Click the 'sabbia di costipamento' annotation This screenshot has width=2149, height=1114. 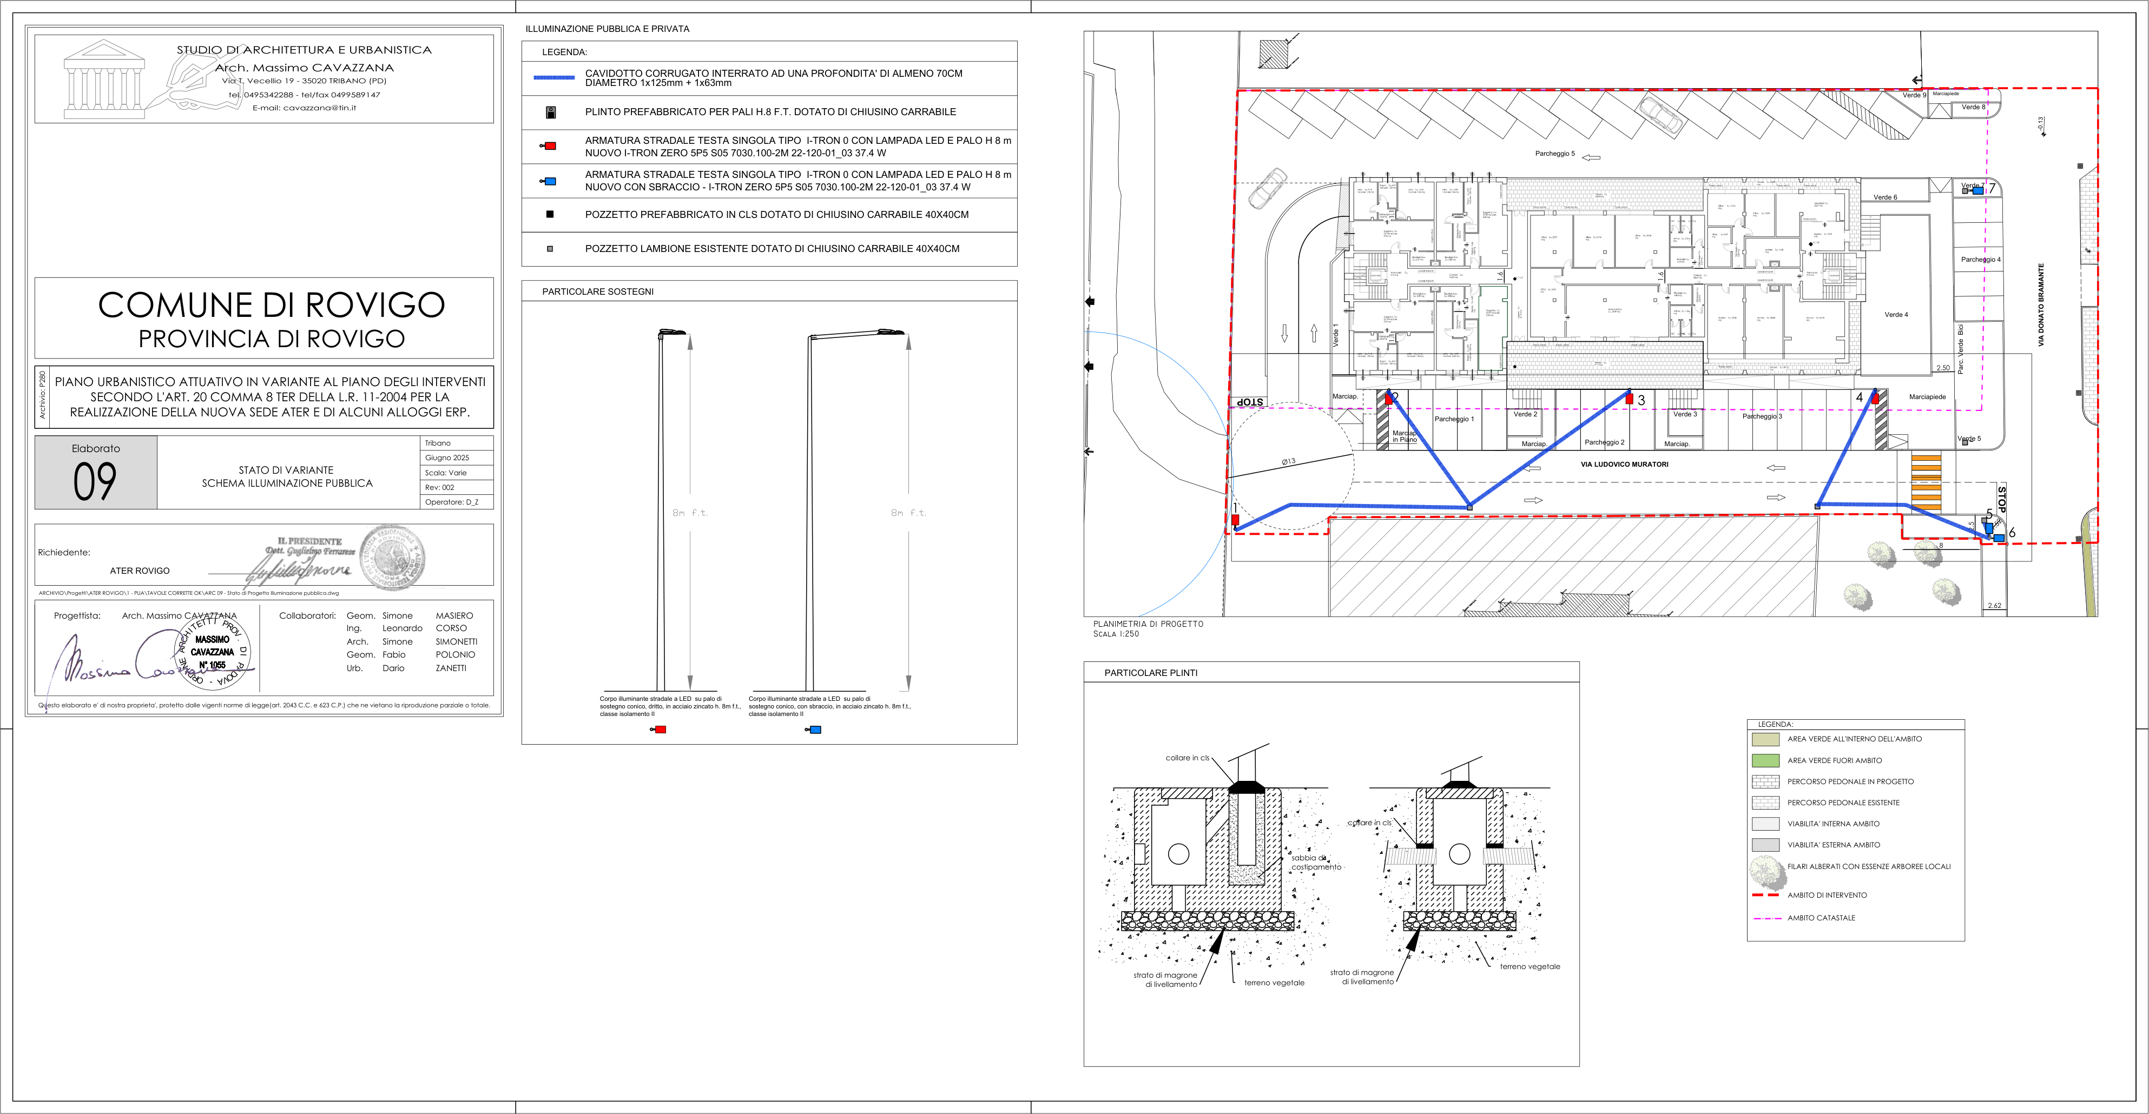pyautogui.click(x=1316, y=862)
